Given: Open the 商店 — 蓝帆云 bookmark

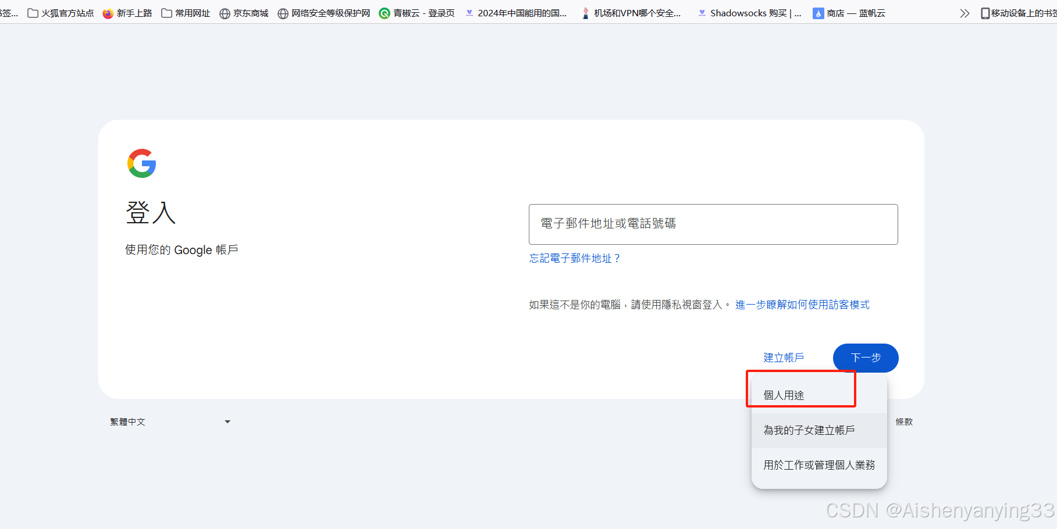Looking at the screenshot, I should 849,13.
